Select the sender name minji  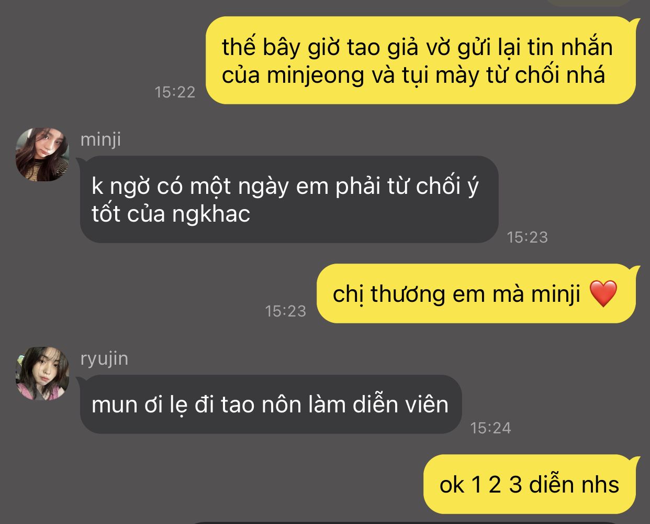pos(100,139)
